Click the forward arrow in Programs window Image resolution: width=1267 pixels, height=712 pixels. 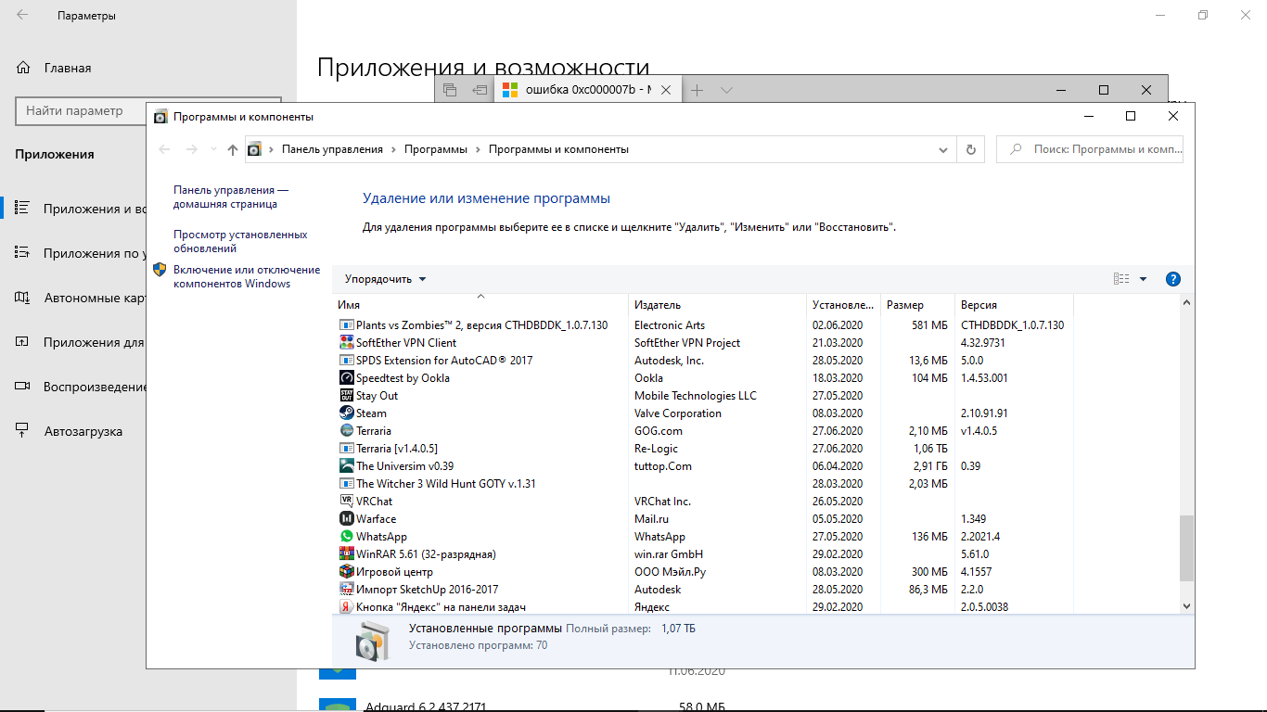[x=191, y=149]
